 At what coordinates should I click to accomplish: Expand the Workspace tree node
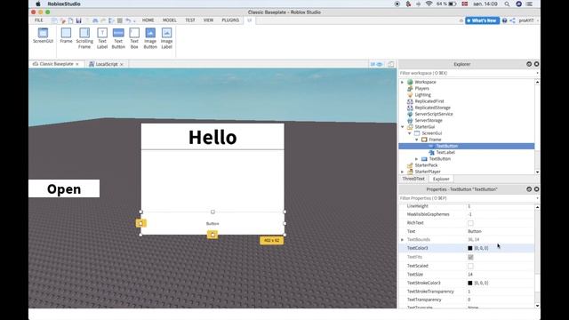[402, 82]
